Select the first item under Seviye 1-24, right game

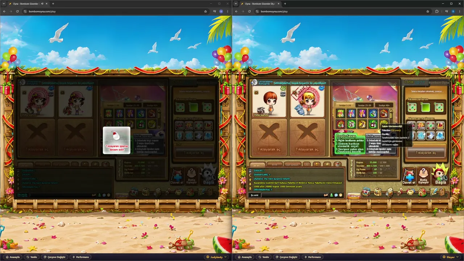click(x=340, y=114)
